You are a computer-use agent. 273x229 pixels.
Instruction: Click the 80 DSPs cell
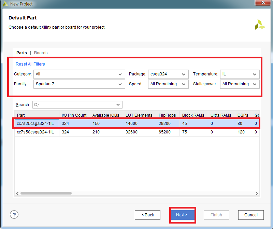tap(243, 124)
